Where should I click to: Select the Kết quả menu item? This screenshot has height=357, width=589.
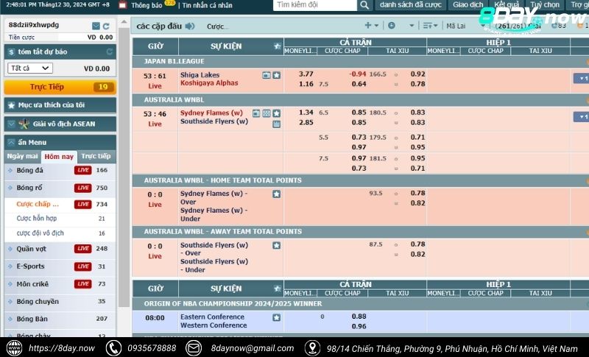click(507, 5)
